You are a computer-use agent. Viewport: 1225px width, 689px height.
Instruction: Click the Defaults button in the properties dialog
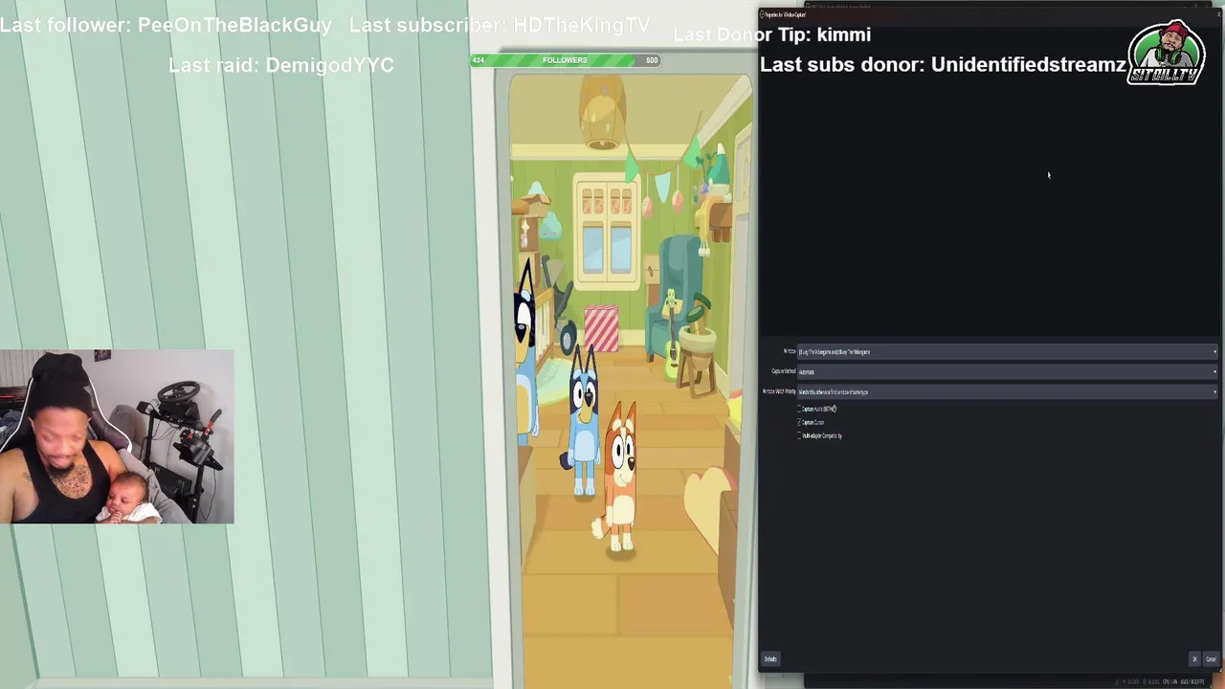[770, 658]
